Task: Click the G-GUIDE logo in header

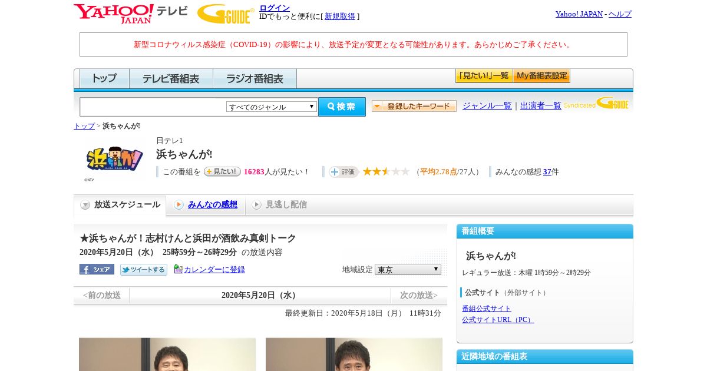Action: [226, 14]
